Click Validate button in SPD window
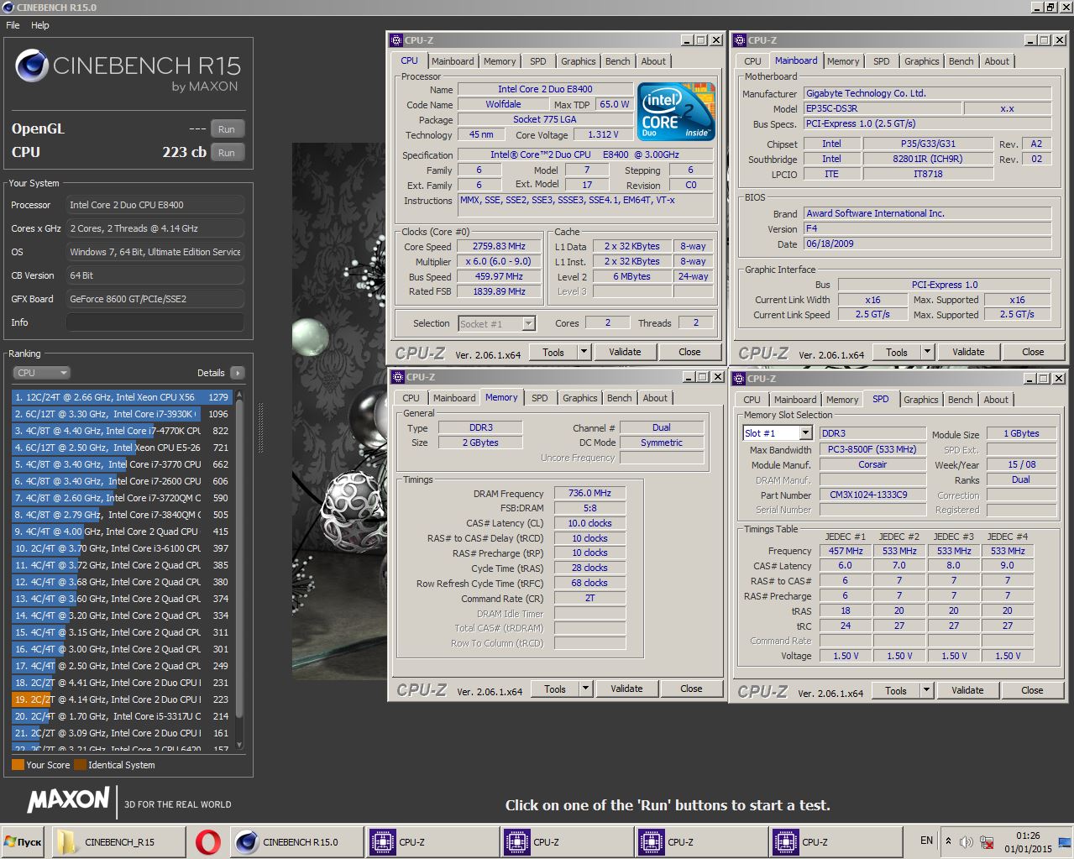This screenshot has width=1074, height=859. [967, 690]
